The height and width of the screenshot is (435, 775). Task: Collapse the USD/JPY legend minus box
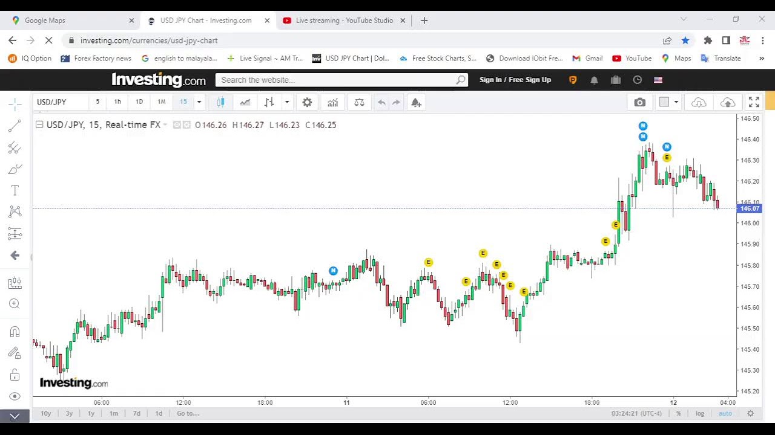pyautogui.click(x=39, y=124)
